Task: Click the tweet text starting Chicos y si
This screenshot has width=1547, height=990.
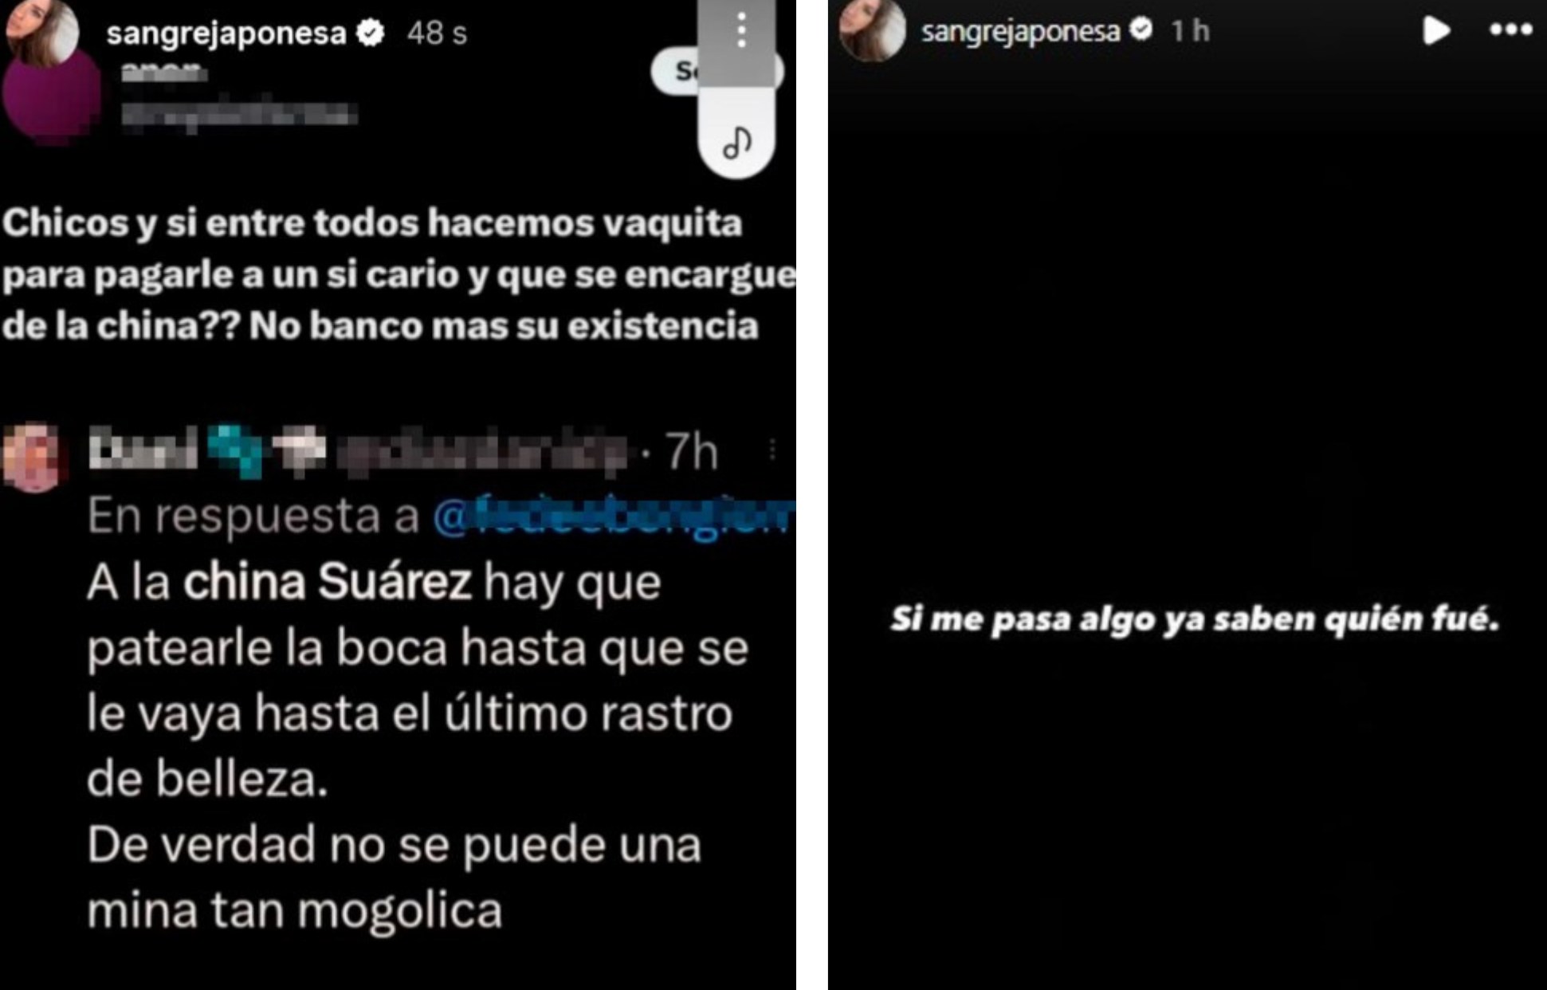Action: point(399,274)
